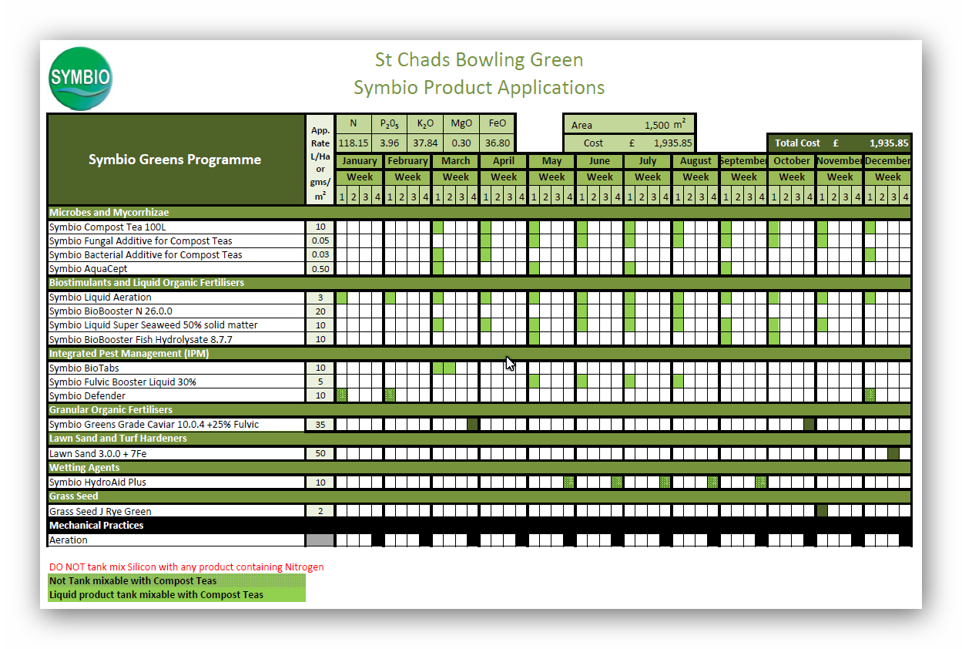Click the SYMBIO round logo

(x=80, y=79)
